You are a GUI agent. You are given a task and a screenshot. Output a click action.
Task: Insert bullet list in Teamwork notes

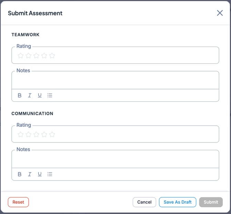tap(50, 95)
